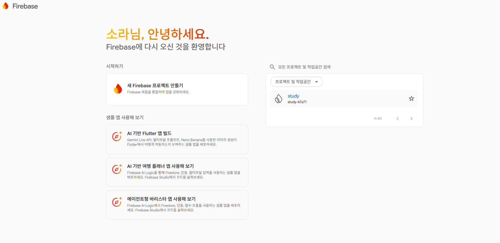Open AI 기반 Flutter 앱 빌드 sample

click(177, 139)
